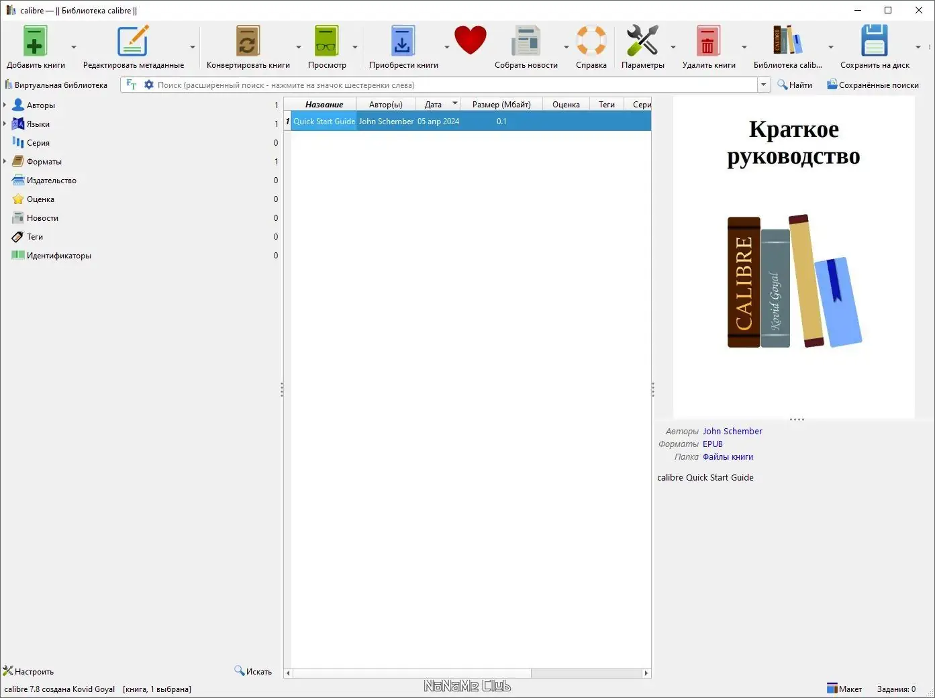
Task: Click Библиотека calibre bookshelf icon
Action: coord(787,41)
